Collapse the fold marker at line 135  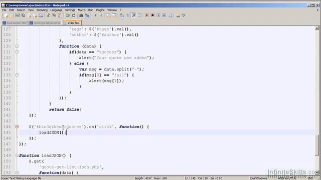[17, 75]
